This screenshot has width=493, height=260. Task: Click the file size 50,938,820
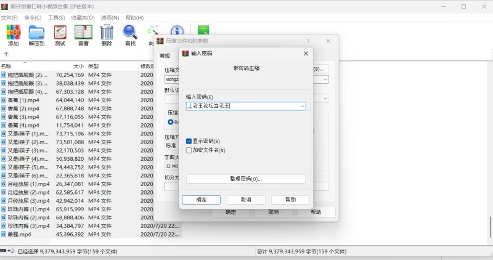70,159
